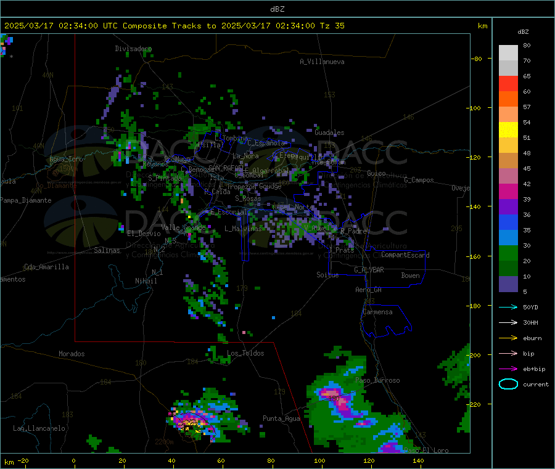Click the purple 5 dBZ legend swatch
This screenshot has height=469, width=555.
[x=508, y=284]
